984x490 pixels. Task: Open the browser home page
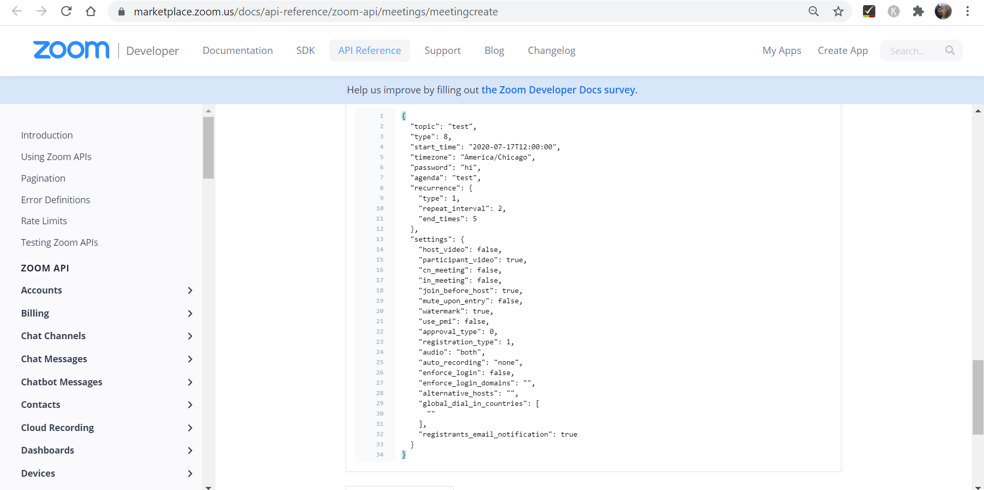click(91, 11)
